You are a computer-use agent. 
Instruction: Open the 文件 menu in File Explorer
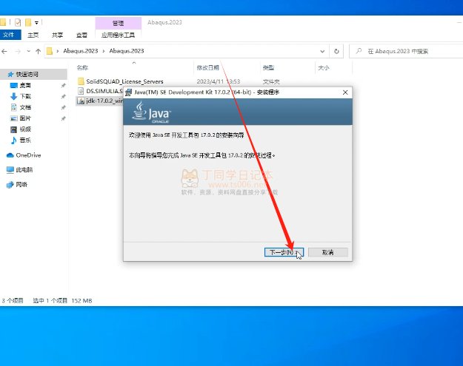point(9,35)
